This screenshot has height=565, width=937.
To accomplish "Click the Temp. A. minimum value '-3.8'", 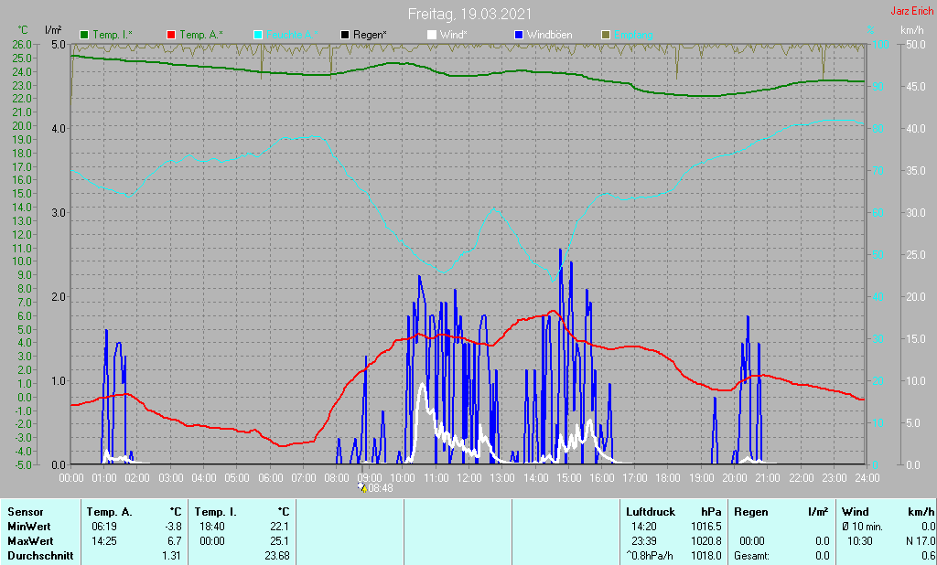I will click(171, 527).
